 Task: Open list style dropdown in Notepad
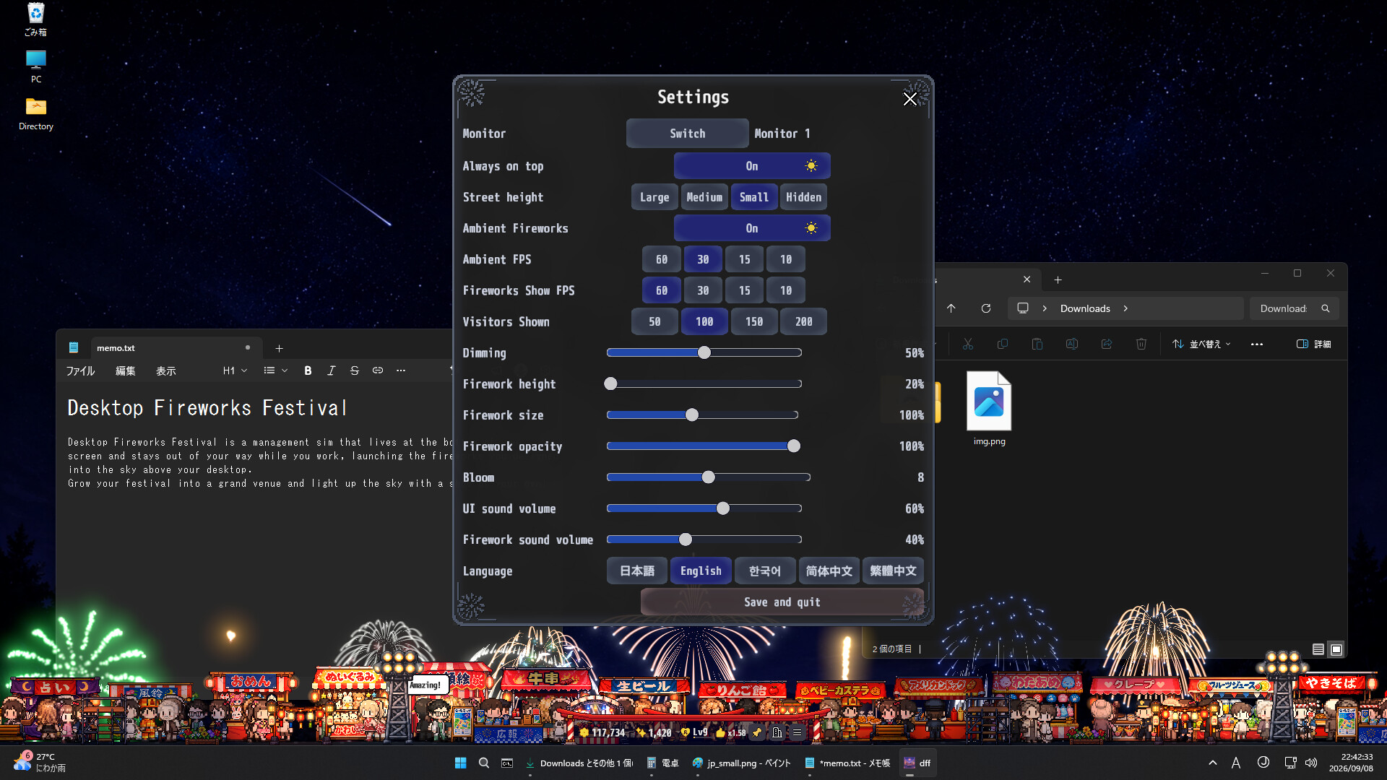[x=275, y=370]
